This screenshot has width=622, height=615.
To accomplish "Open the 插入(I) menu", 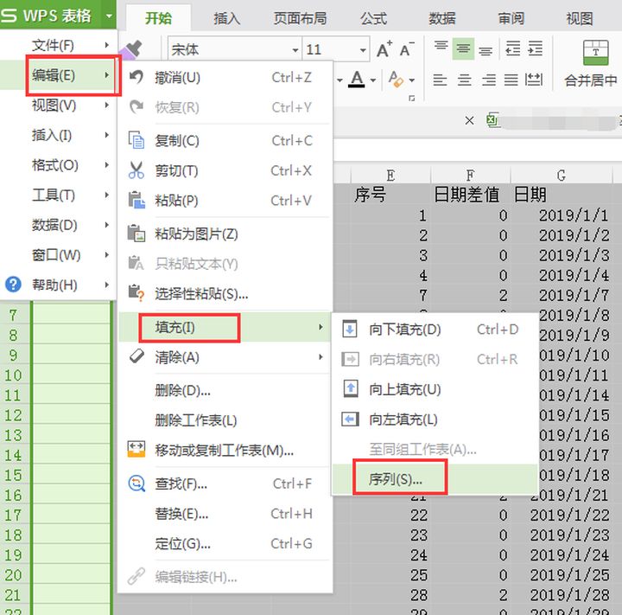I will [59, 135].
